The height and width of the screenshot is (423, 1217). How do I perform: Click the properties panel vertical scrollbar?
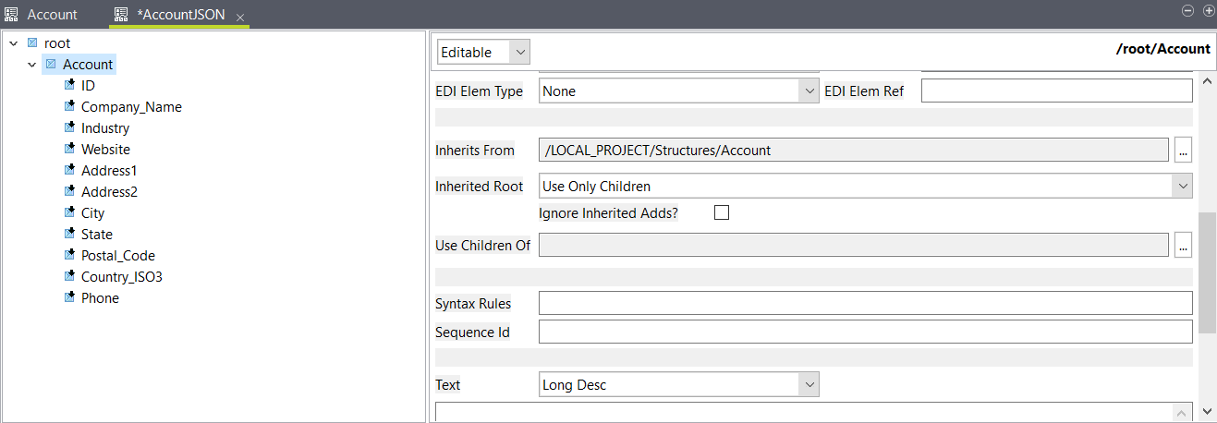point(1207,272)
